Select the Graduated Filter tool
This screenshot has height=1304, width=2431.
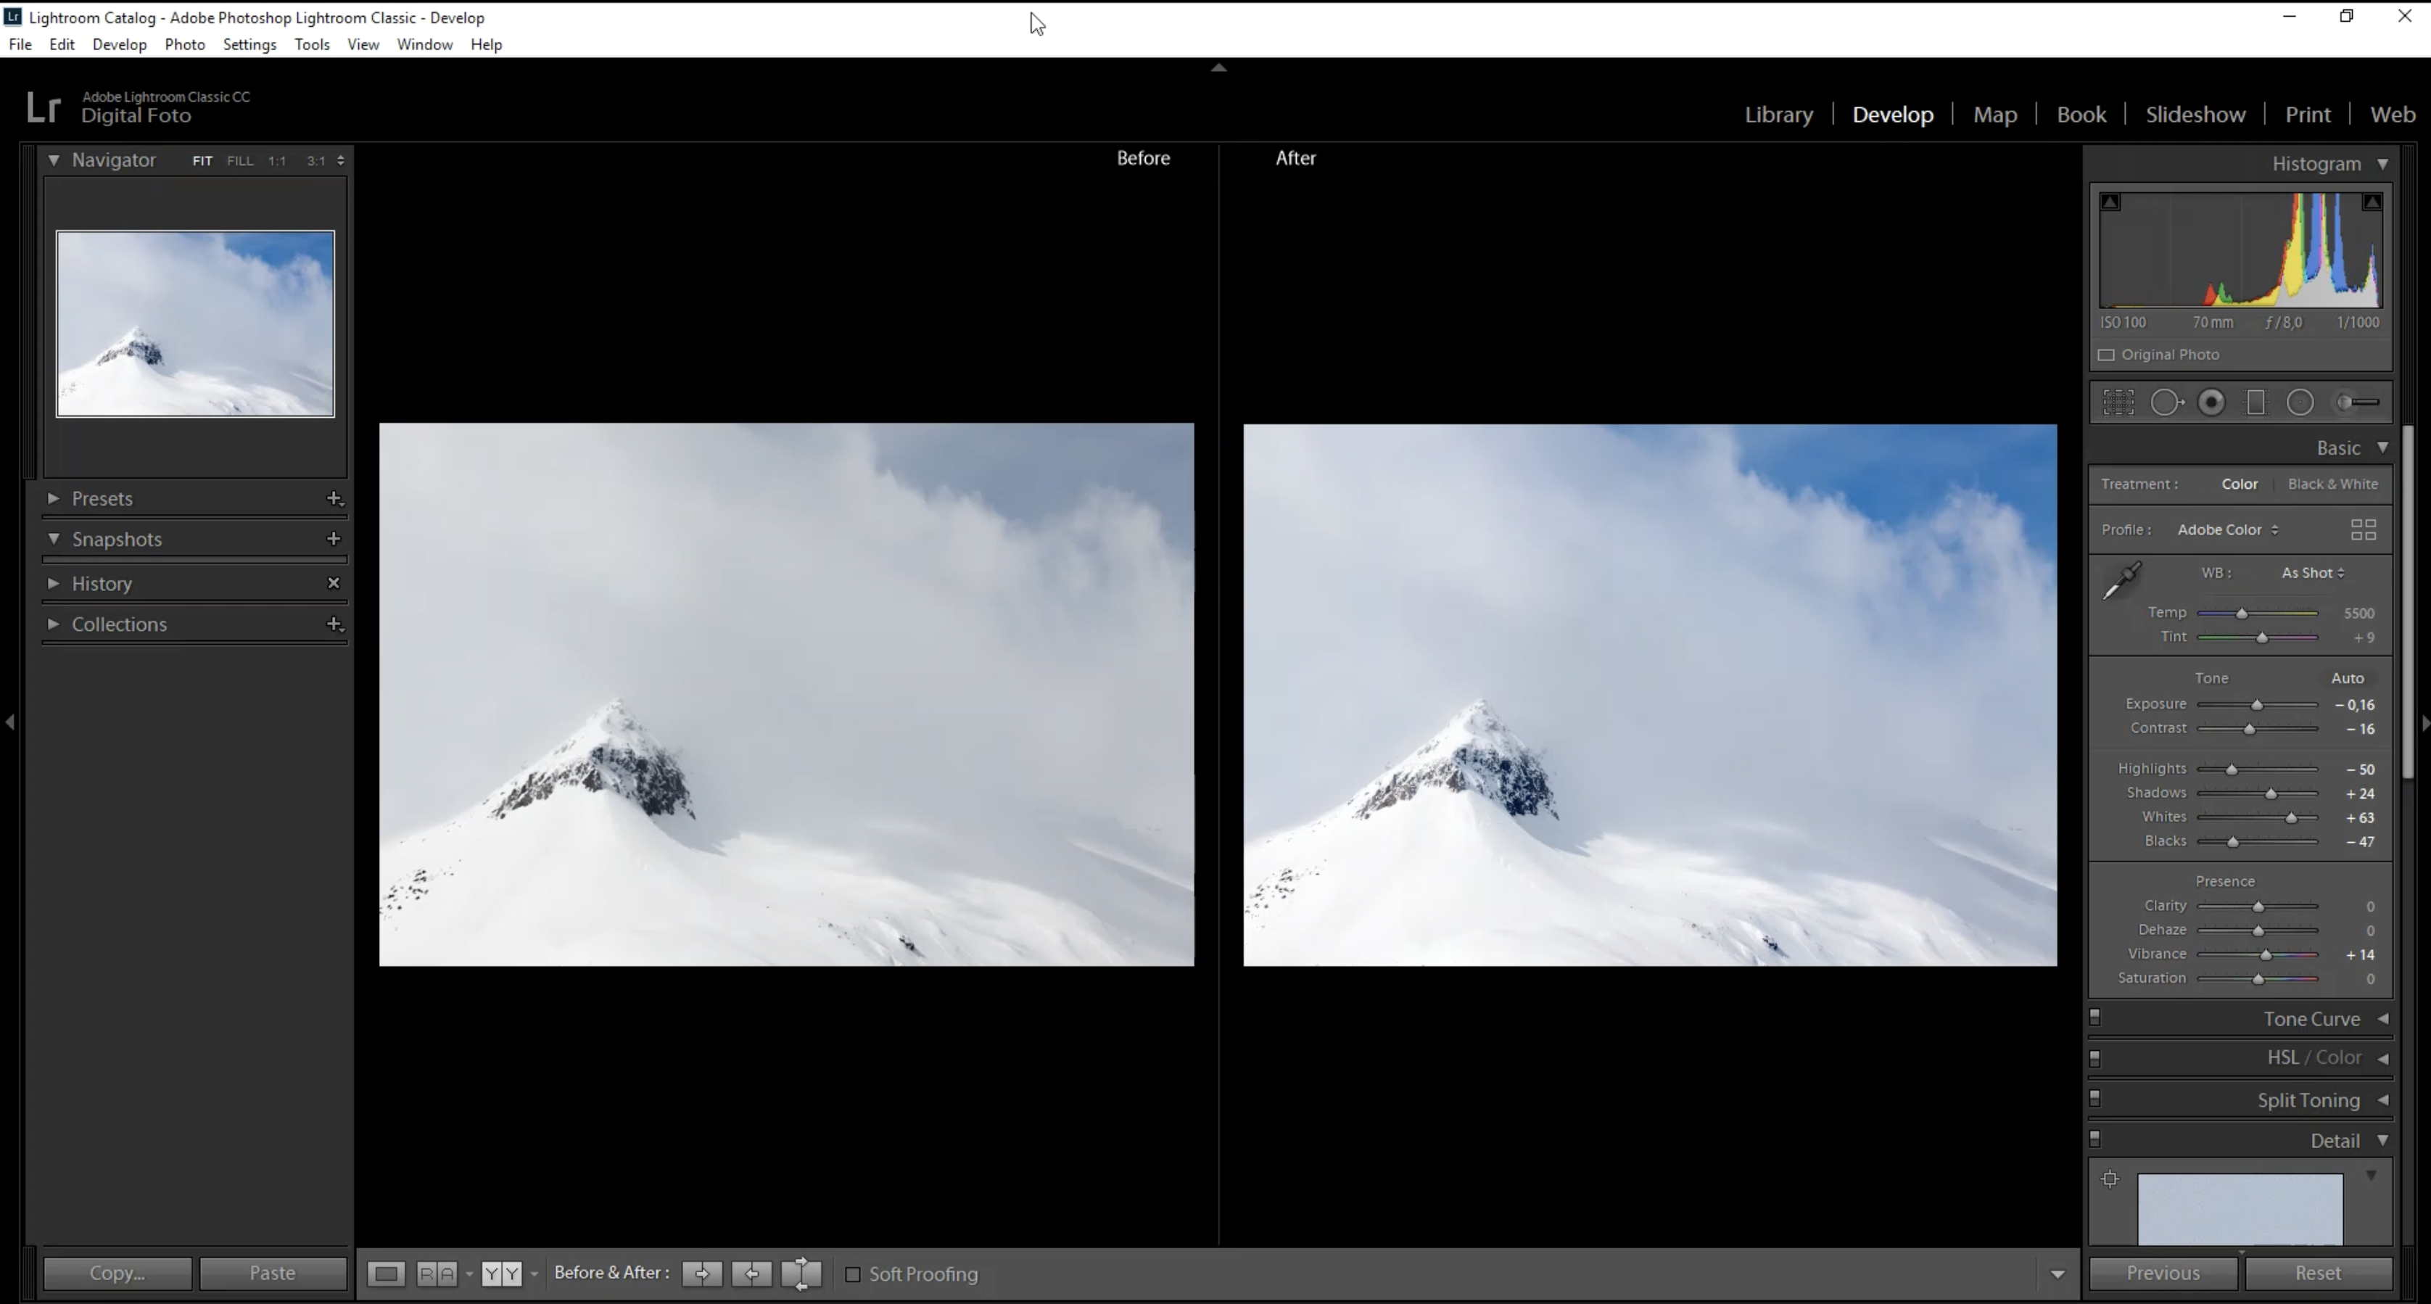point(2255,403)
